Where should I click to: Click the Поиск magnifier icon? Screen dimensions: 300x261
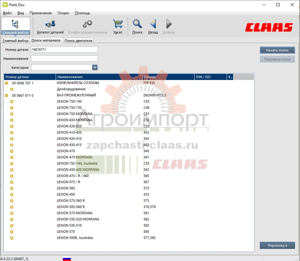137,27
